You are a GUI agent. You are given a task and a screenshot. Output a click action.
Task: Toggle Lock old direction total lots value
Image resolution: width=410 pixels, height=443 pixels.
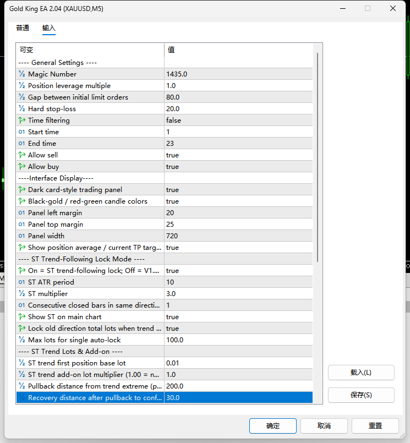tap(238, 329)
